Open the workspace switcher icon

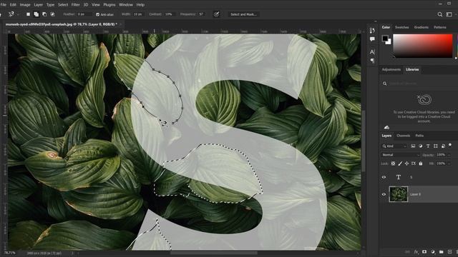[x=449, y=14]
